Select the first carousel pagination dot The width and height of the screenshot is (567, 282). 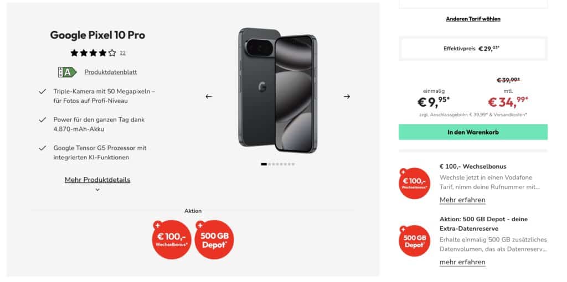264,164
